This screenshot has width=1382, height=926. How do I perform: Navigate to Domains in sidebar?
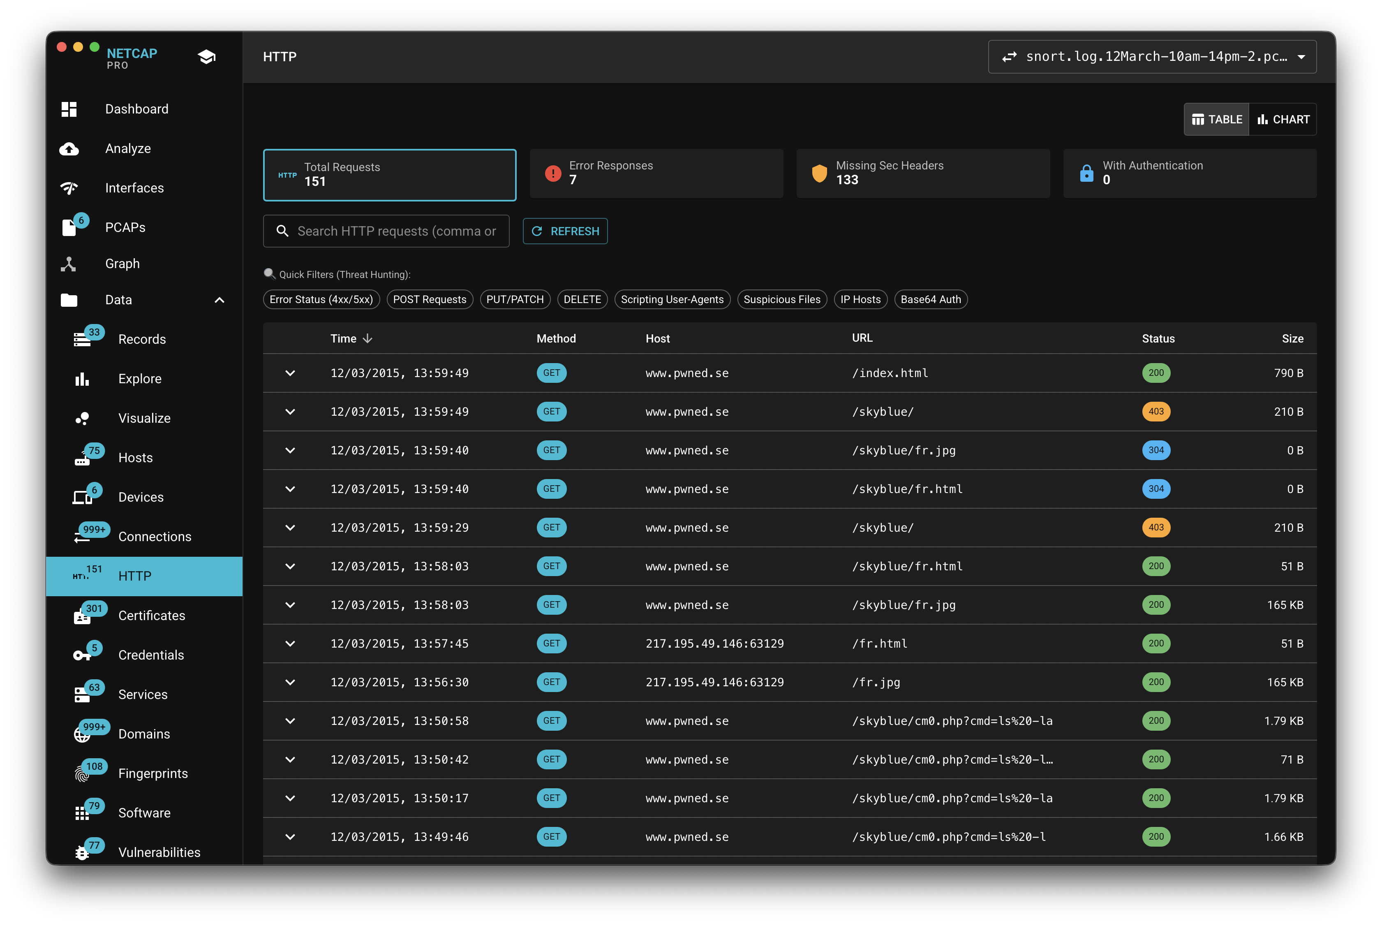[144, 734]
